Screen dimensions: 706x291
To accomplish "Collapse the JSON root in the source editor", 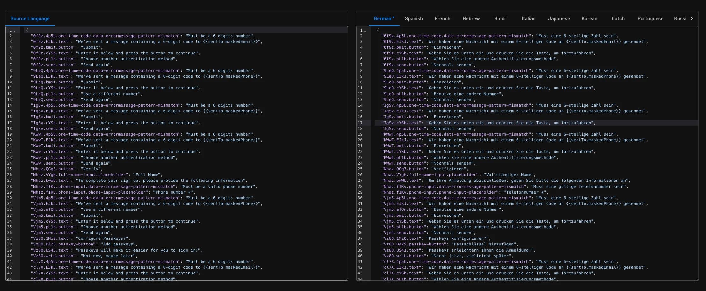I will tap(15, 30).
